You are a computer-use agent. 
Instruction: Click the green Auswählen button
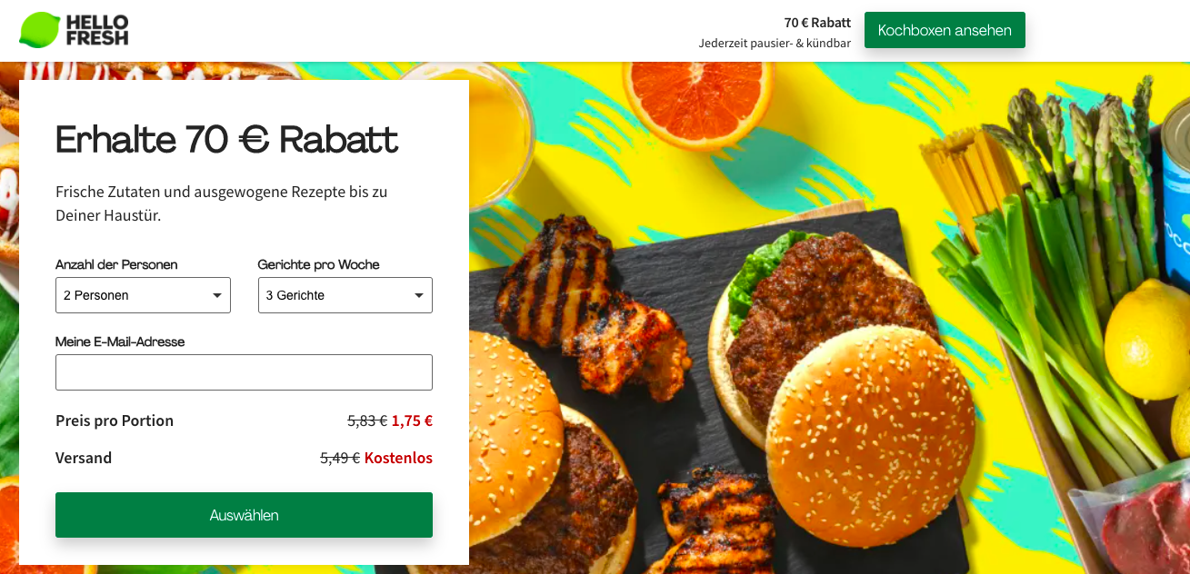click(244, 515)
